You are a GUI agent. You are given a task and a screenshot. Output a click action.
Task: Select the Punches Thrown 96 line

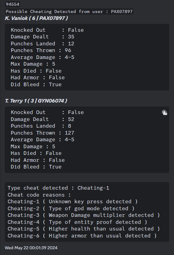pyautogui.click(x=41, y=51)
